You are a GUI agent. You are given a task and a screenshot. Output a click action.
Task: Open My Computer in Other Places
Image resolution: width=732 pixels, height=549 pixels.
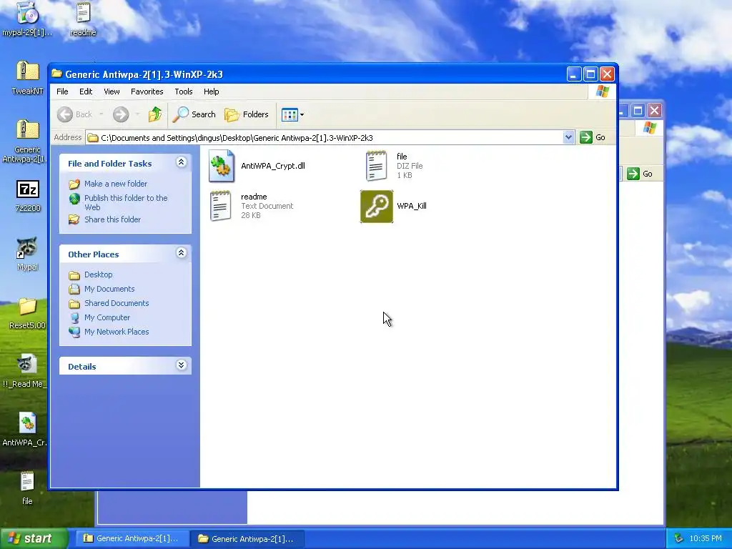coord(107,317)
